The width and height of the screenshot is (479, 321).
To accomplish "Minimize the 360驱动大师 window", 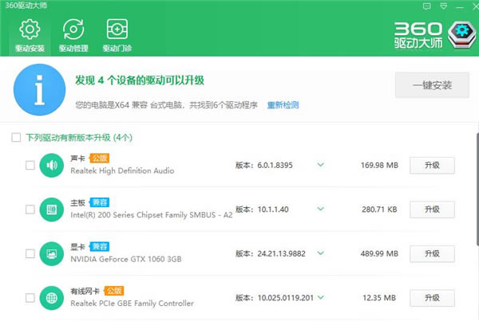I will [x=460, y=6].
